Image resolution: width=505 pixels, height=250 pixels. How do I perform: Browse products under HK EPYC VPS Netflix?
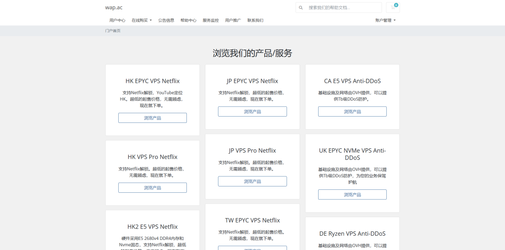point(152,118)
